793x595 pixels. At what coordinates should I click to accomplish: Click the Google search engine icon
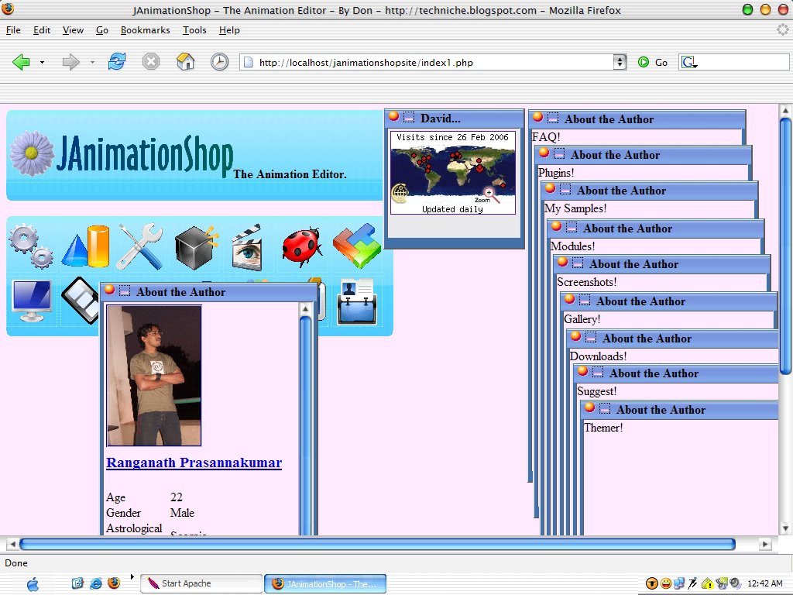(x=688, y=62)
